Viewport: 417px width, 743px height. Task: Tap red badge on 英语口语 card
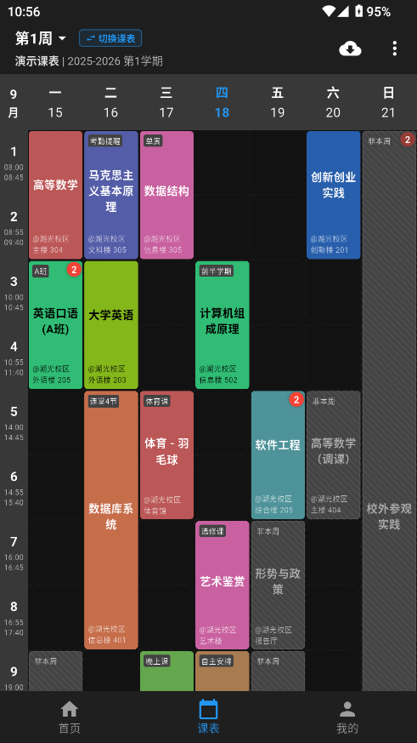(x=74, y=270)
